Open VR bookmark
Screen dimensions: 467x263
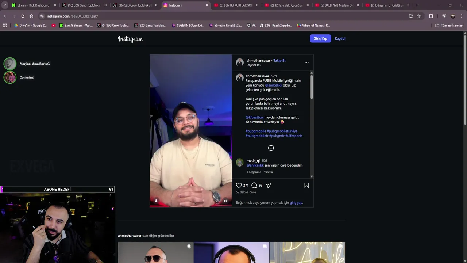pyautogui.click(x=251, y=26)
